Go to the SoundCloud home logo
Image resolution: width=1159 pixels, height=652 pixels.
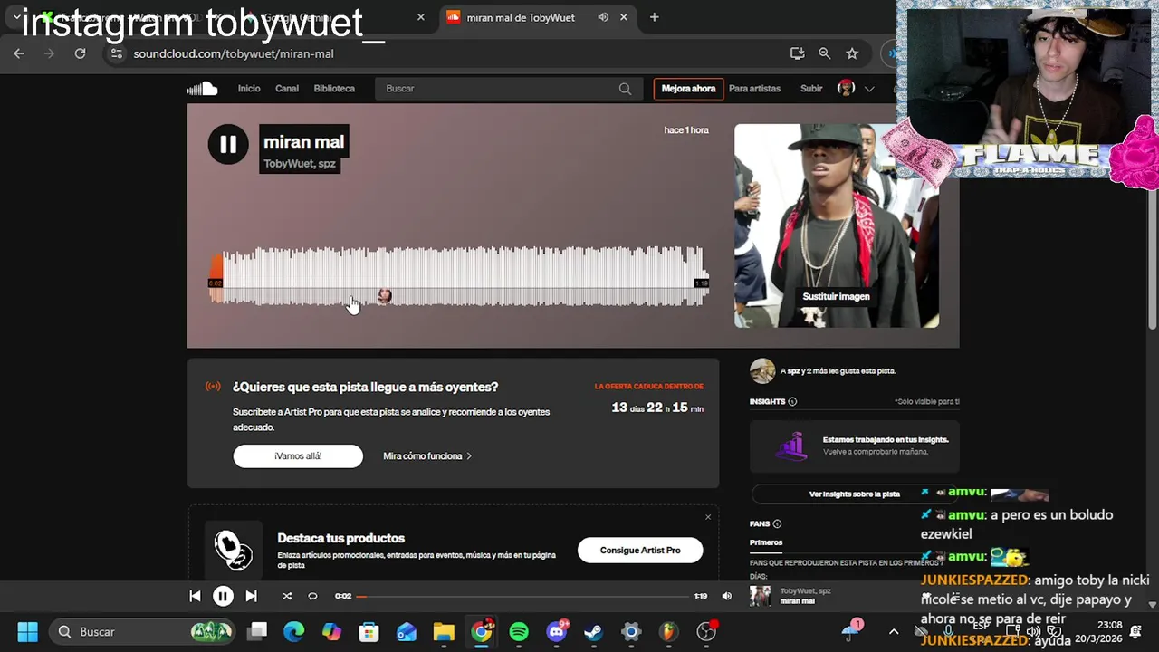[x=203, y=89]
